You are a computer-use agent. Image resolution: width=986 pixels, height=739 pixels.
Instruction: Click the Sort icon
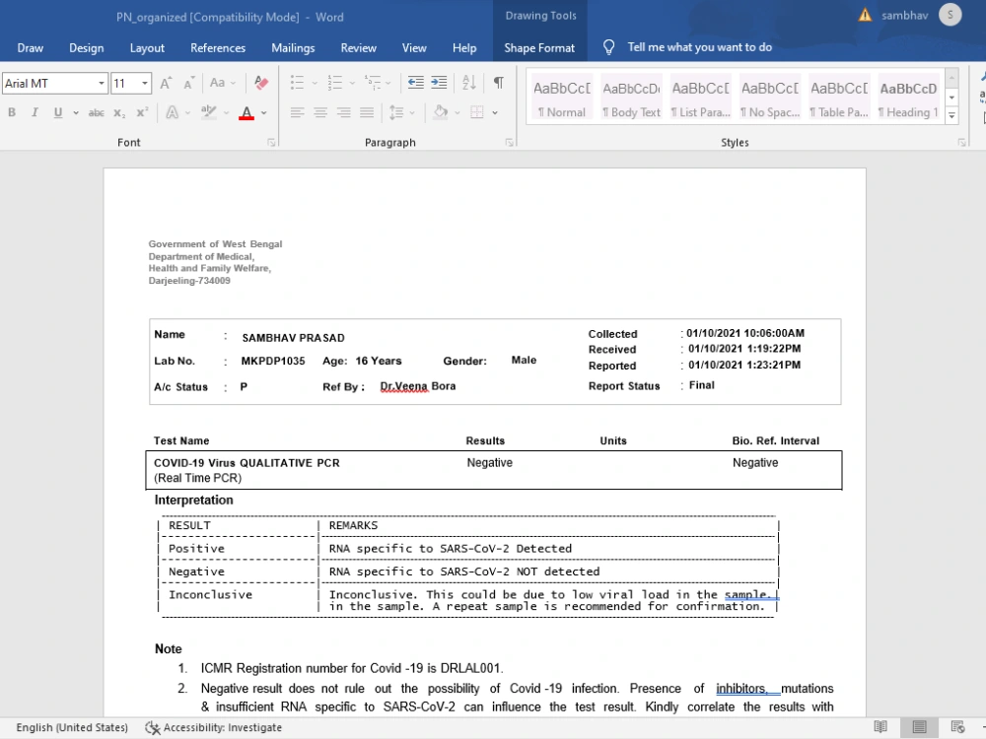point(469,83)
